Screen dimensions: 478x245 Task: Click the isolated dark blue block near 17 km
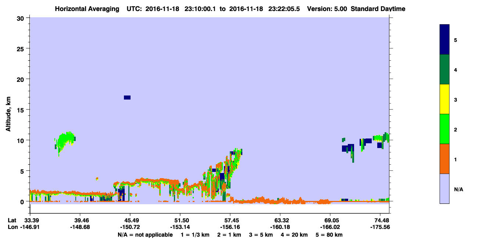pos(127,97)
